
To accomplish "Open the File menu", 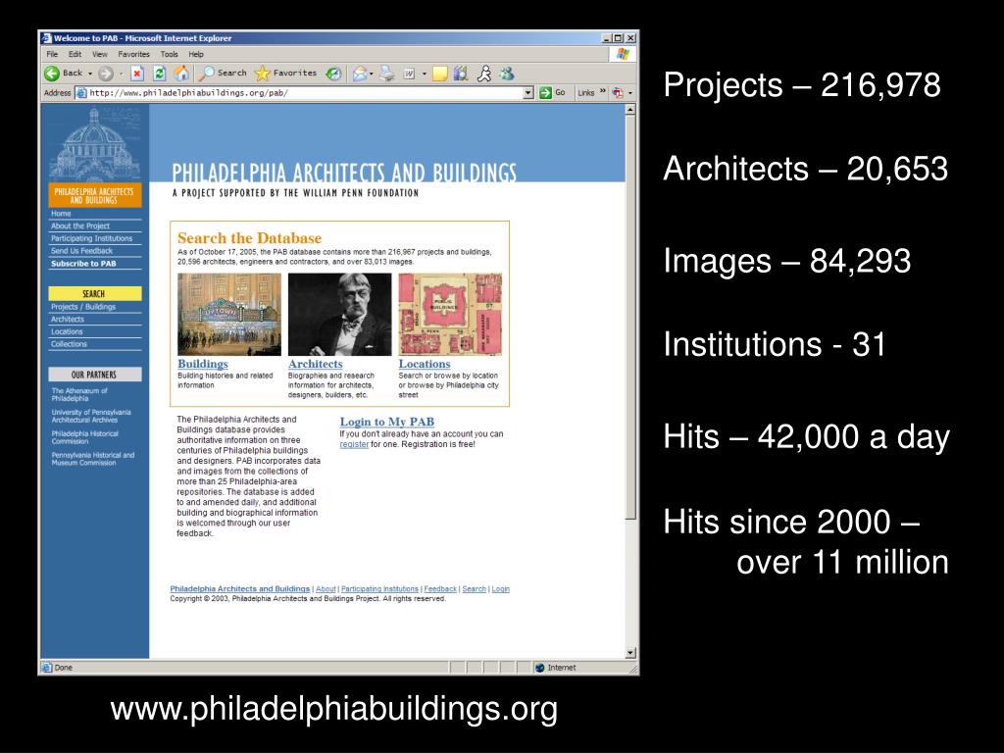I will 53,55.
